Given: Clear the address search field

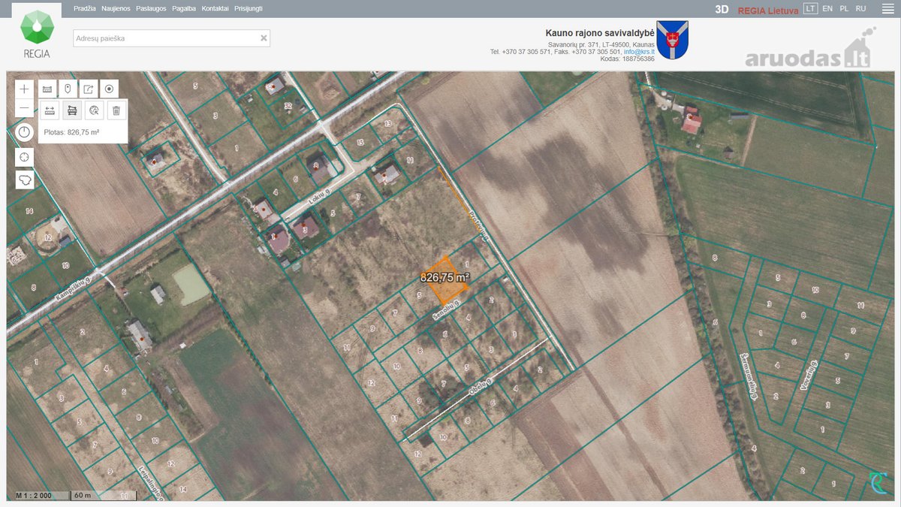Looking at the screenshot, I should coord(264,38).
